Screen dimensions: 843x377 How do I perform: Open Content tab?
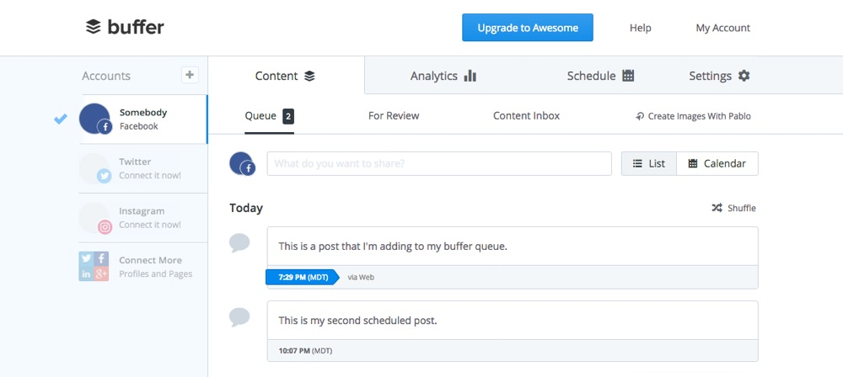click(286, 76)
